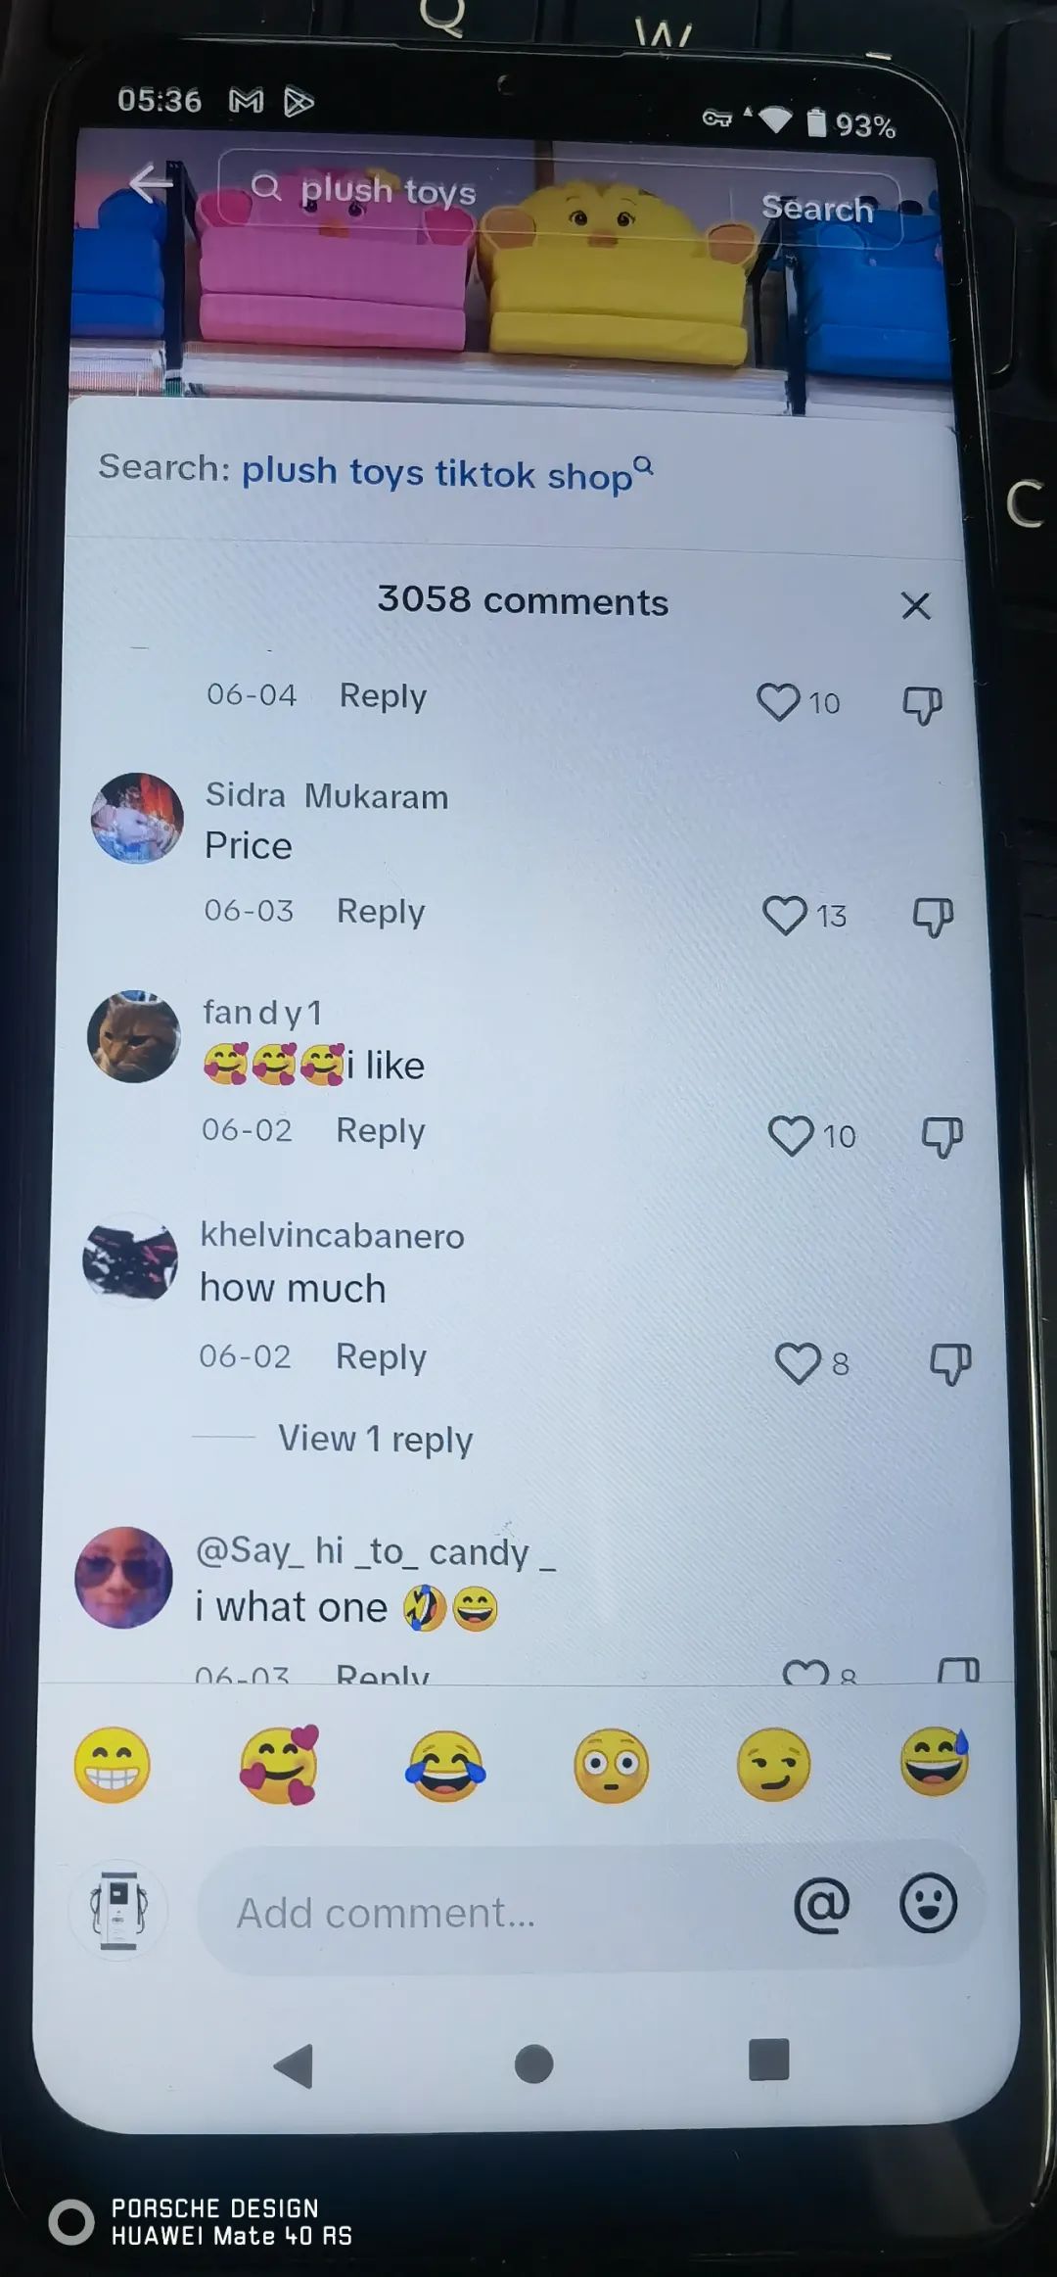Insert the grinning teeth emoji
1057x2277 pixels.
tap(113, 1765)
